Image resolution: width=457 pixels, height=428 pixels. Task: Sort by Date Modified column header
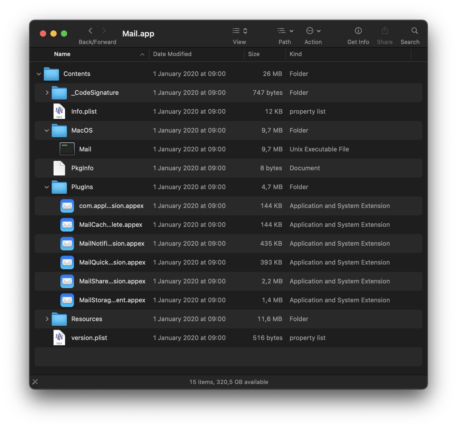coord(172,54)
